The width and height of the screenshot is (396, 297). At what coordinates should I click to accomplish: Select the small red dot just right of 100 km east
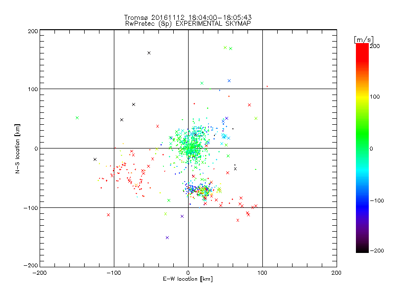[x=267, y=86]
